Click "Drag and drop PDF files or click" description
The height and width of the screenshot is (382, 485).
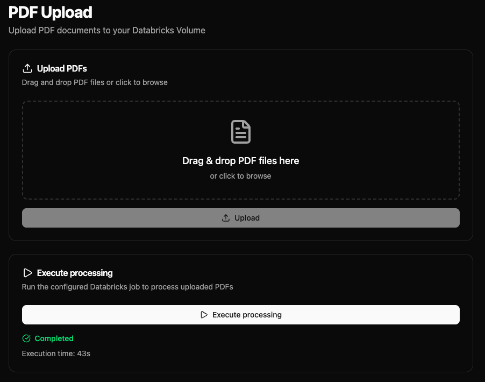[x=95, y=82]
